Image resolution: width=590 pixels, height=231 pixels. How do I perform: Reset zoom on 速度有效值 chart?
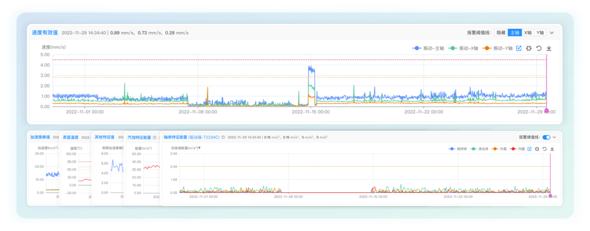(x=539, y=48)
